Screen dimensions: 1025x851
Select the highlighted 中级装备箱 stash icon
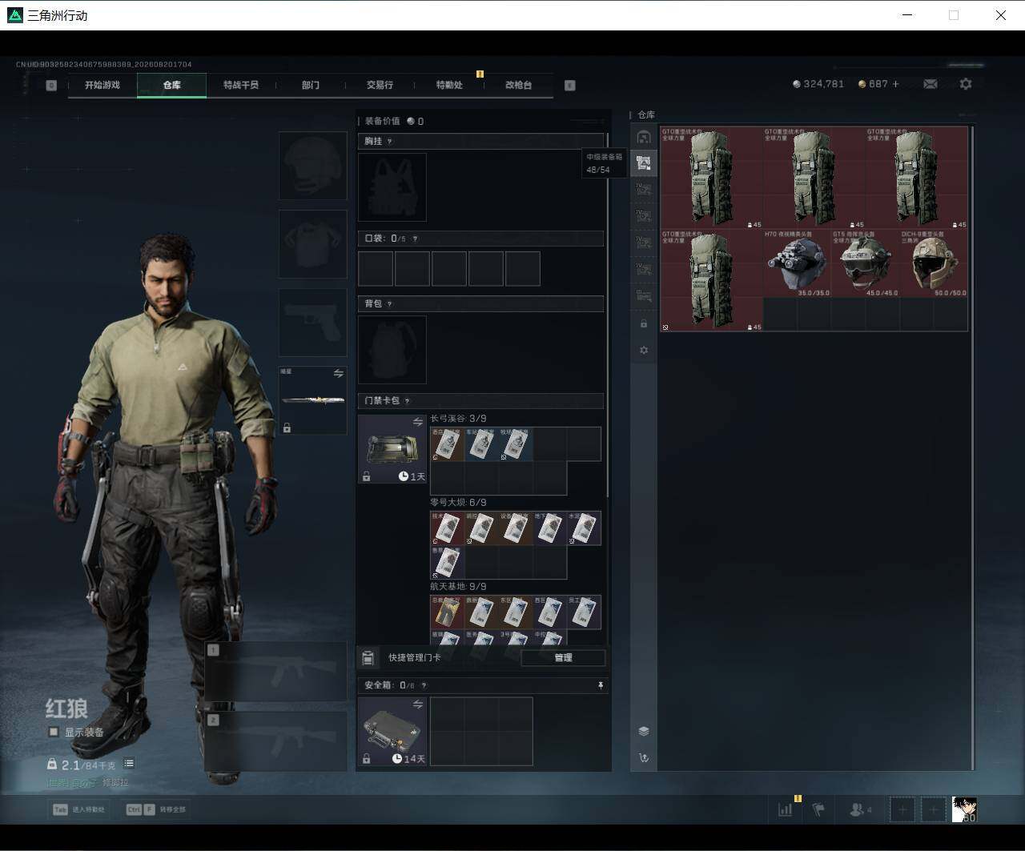coord(644,163)
